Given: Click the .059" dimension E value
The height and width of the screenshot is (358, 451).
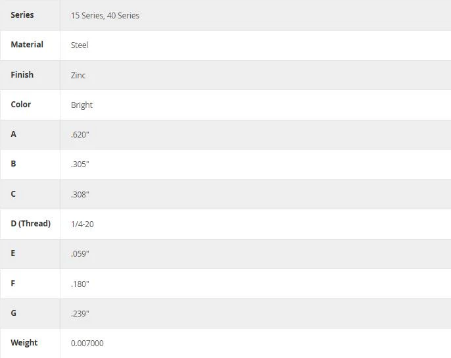Looking at the screenshot, I should [80, 254].
